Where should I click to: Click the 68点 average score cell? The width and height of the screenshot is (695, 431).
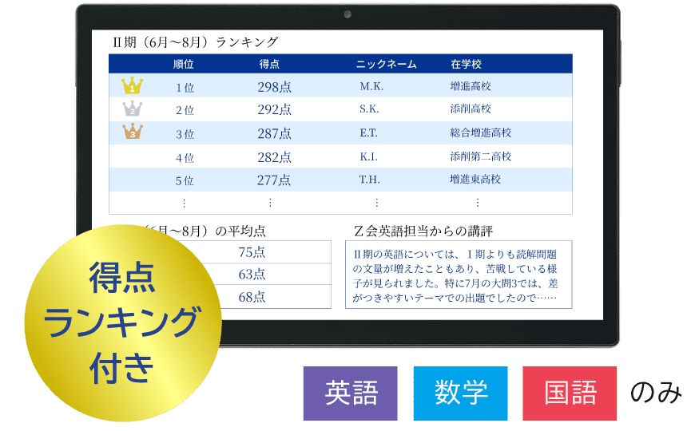pos(252,297)
